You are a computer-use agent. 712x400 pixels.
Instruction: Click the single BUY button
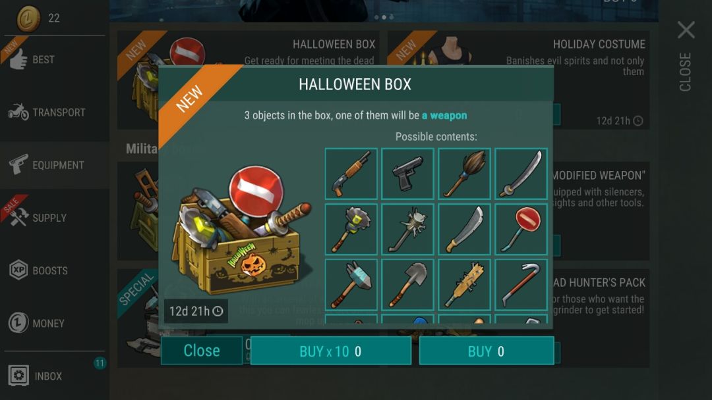[487, 351]
